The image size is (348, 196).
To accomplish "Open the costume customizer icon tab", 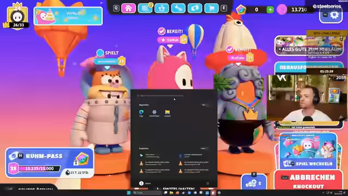I will pos(161,8).
